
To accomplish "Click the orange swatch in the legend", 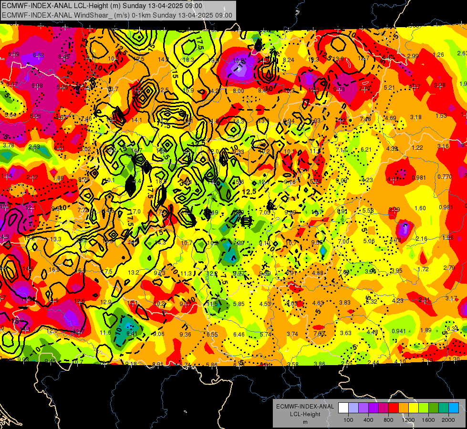I will (404, 408).
